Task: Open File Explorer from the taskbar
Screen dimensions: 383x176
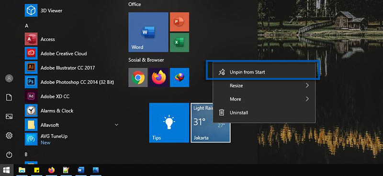Action: click(22, 170)
